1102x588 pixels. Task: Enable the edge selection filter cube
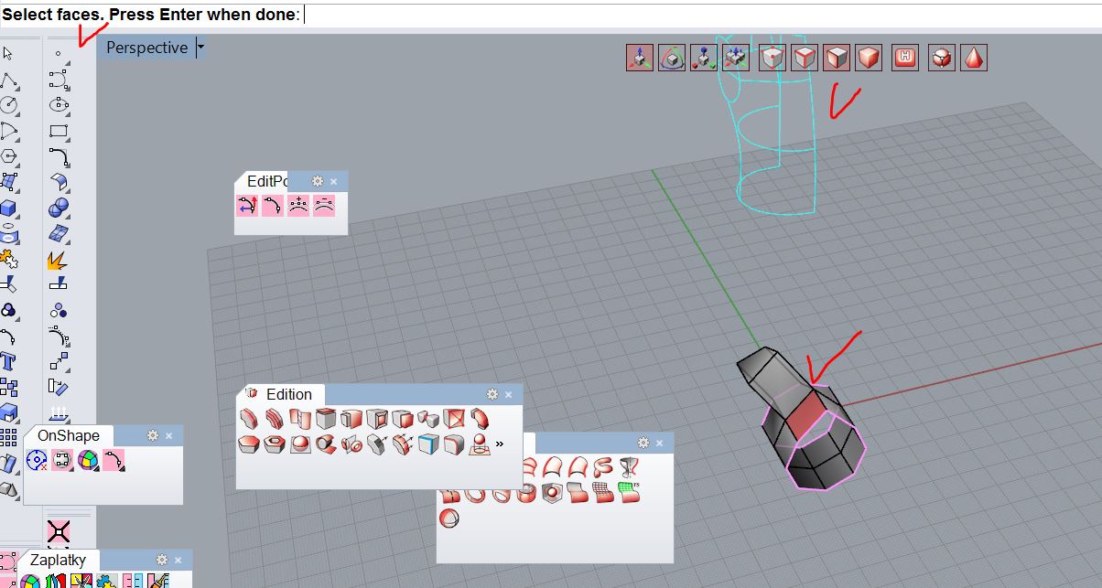point(805,58)
